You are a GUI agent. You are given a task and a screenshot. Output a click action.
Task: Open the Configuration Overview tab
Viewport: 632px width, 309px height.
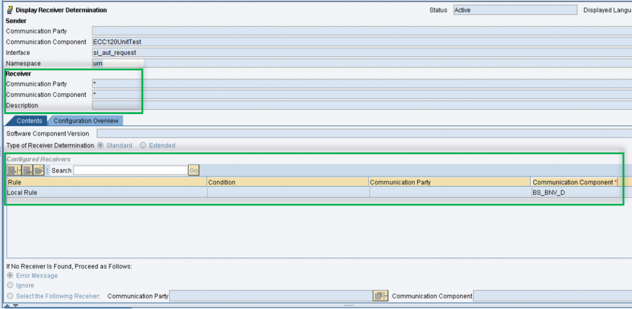coord(86,121)
